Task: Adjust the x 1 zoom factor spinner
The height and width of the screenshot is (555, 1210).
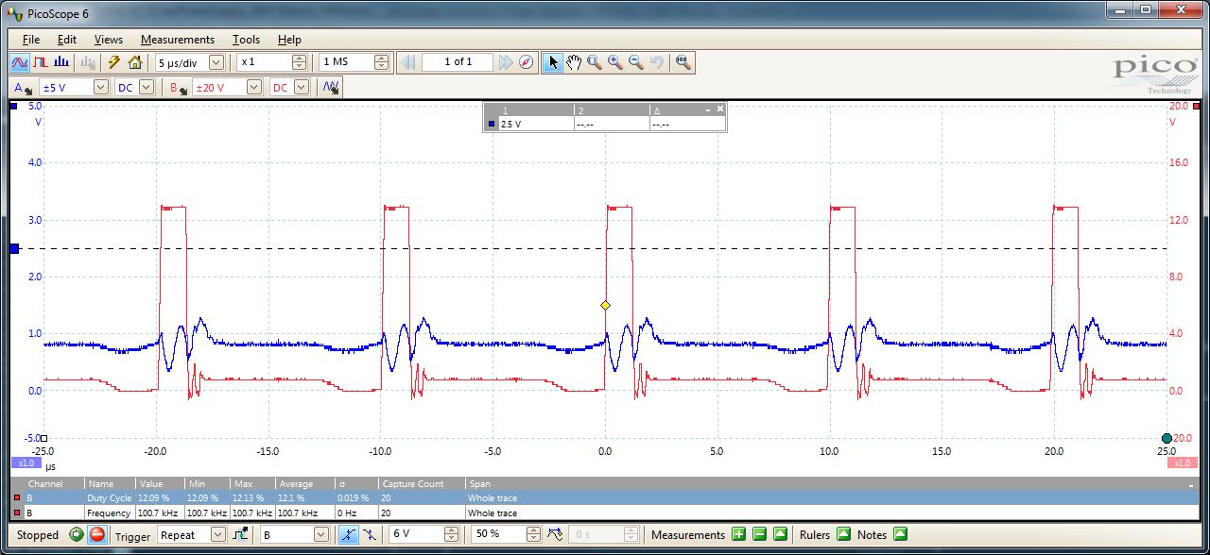Action: (x=300, y=62)
